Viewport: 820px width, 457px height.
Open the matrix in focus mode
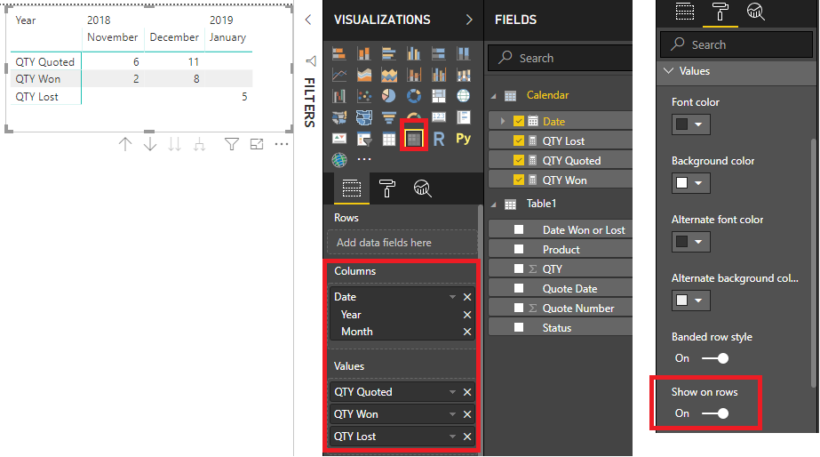pos(257,145)
